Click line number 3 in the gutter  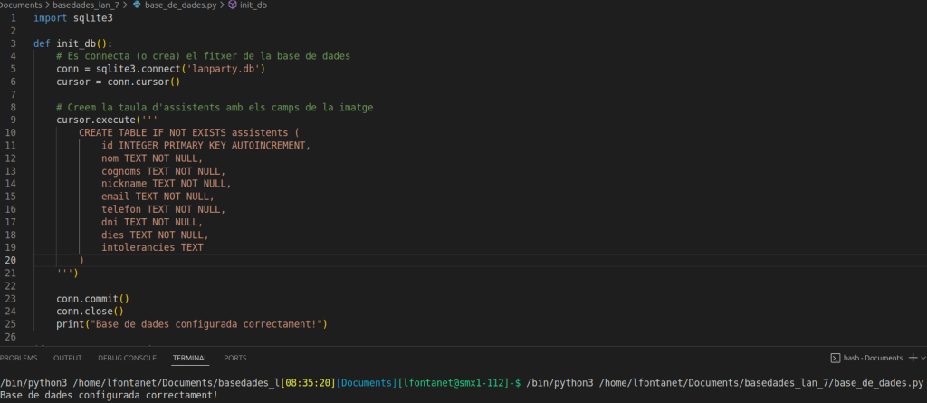14,43
